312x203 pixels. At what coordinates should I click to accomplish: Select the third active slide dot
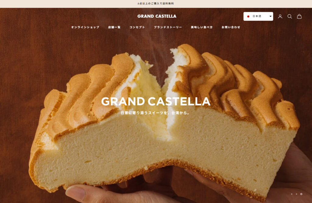[301, 194]
